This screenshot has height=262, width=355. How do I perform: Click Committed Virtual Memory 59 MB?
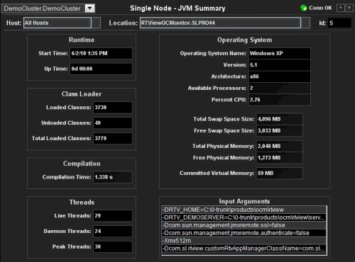tap(280, 173)
